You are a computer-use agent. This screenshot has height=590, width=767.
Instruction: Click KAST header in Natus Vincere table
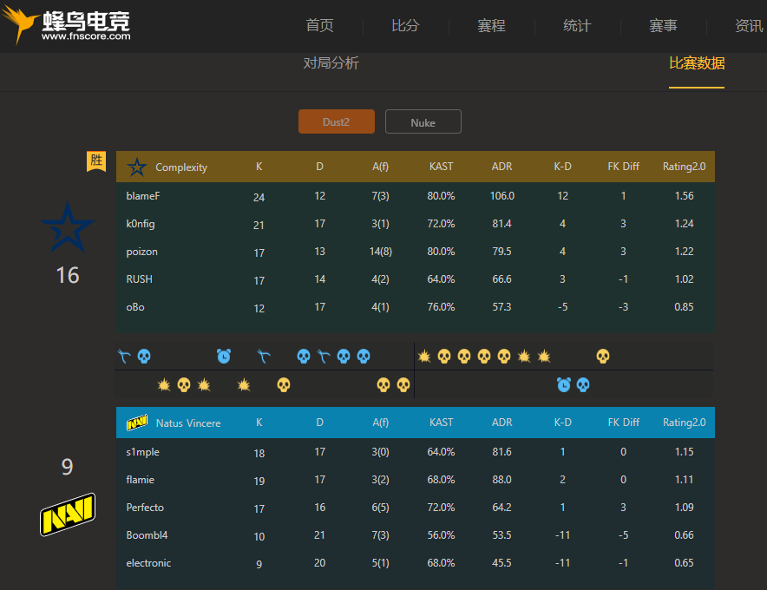click(442, 423)
